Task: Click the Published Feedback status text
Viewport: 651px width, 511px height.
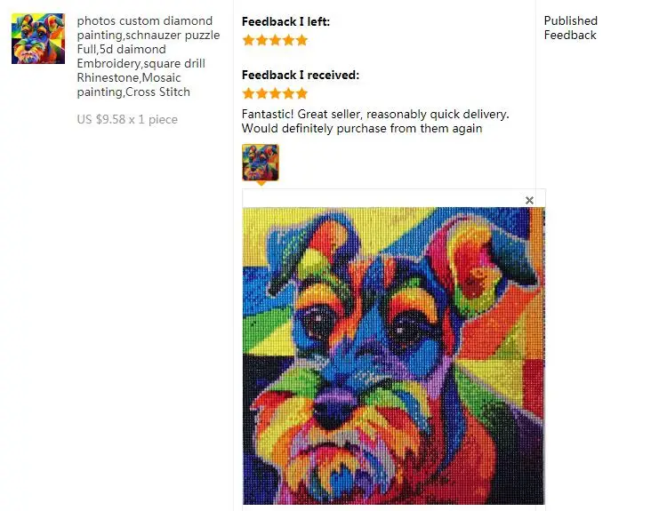Action: tap(570, 28)
